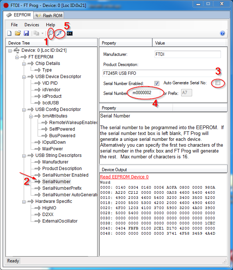The height and width of the screenshot is (270, 233).
Task: Open the command line console icon
Action: tap(70, 33)
